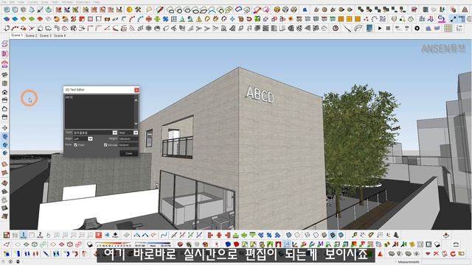Open the Help menu

97,2
